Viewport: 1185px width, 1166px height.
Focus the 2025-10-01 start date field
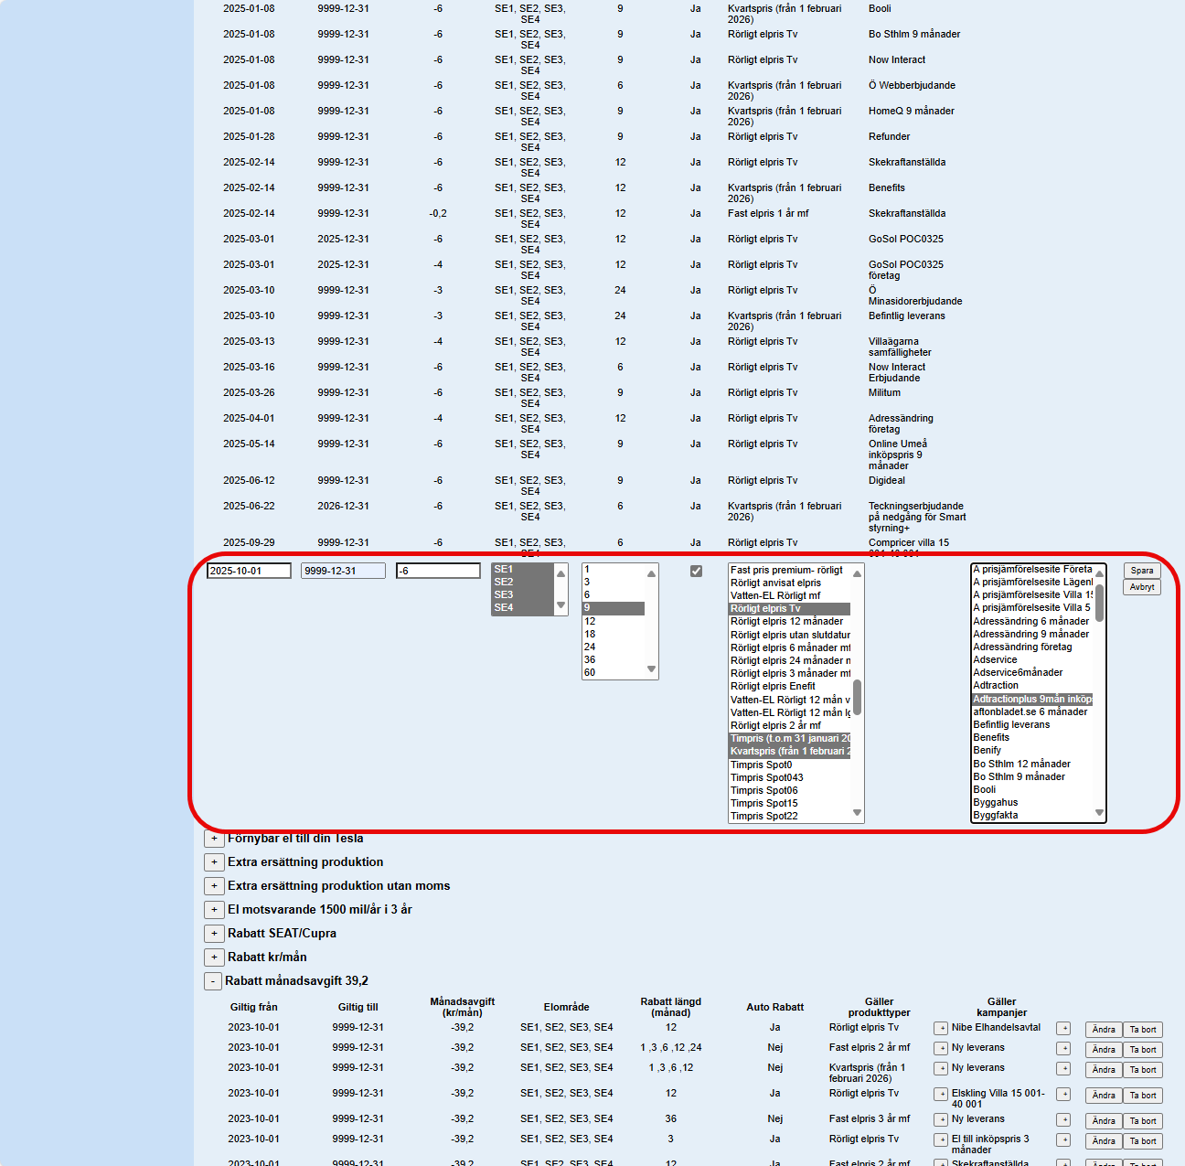[x=249, y=571]
